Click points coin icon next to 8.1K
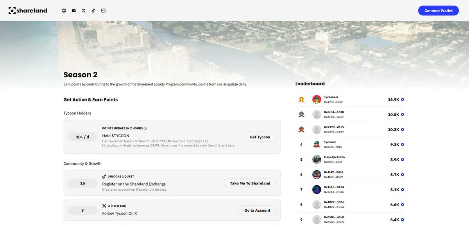The width and height of the screenshot is (469, 225). pos(403,190)
